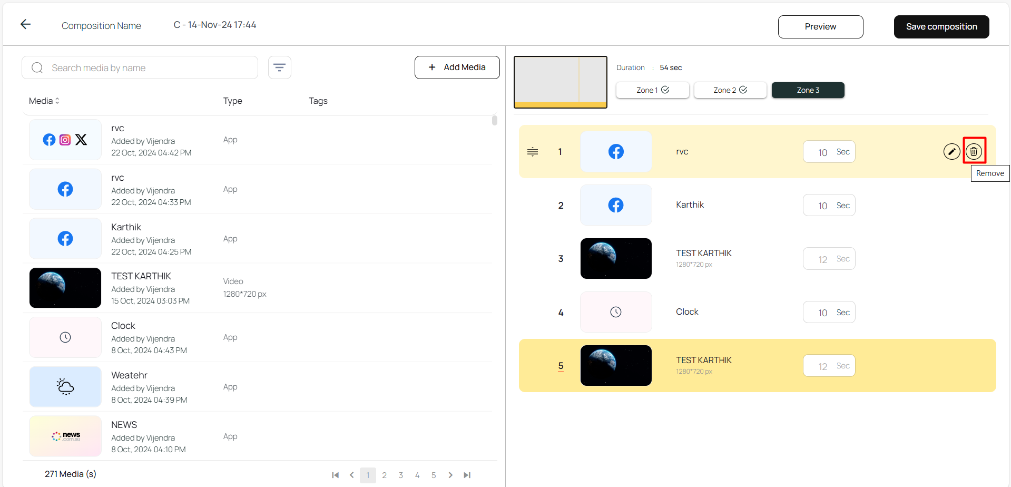Jump to first media page icon

click(335, 475)
